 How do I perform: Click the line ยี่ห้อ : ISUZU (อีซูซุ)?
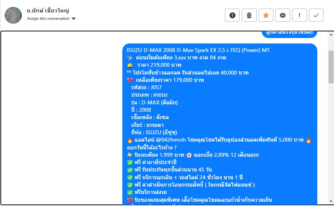tap(154, 132)
